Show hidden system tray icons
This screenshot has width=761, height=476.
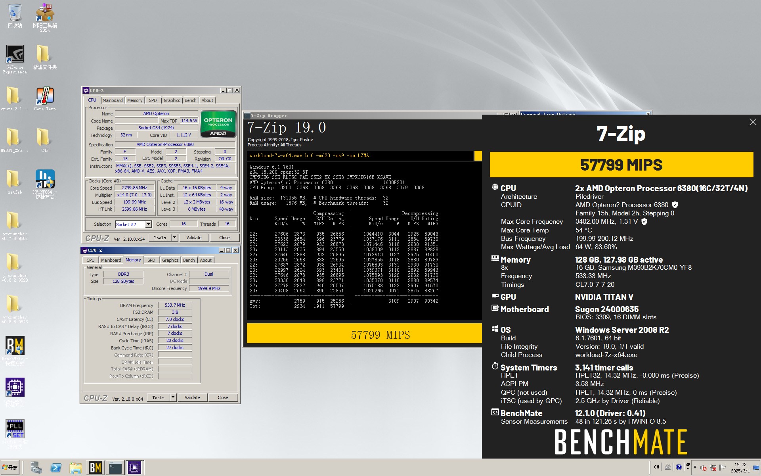tap(695, 467)
